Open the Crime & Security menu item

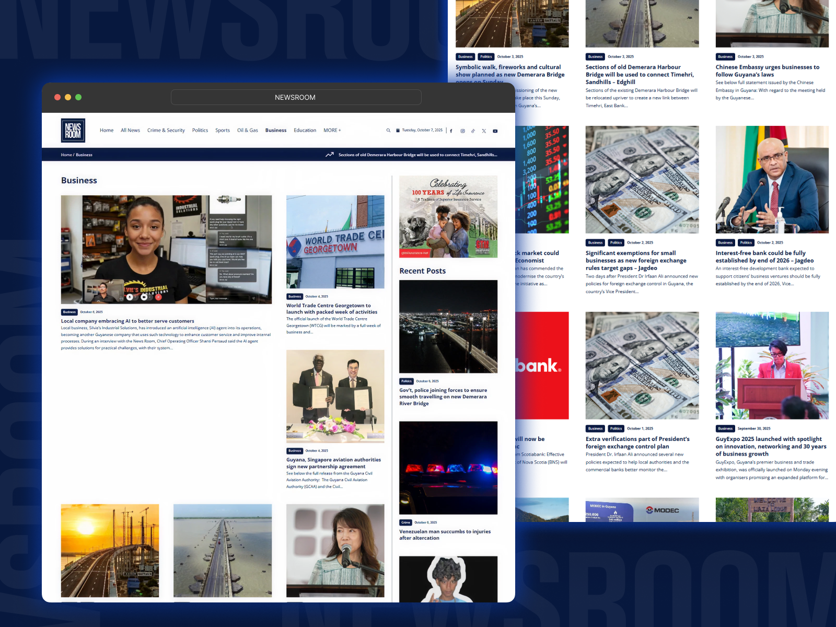point(166,131)
